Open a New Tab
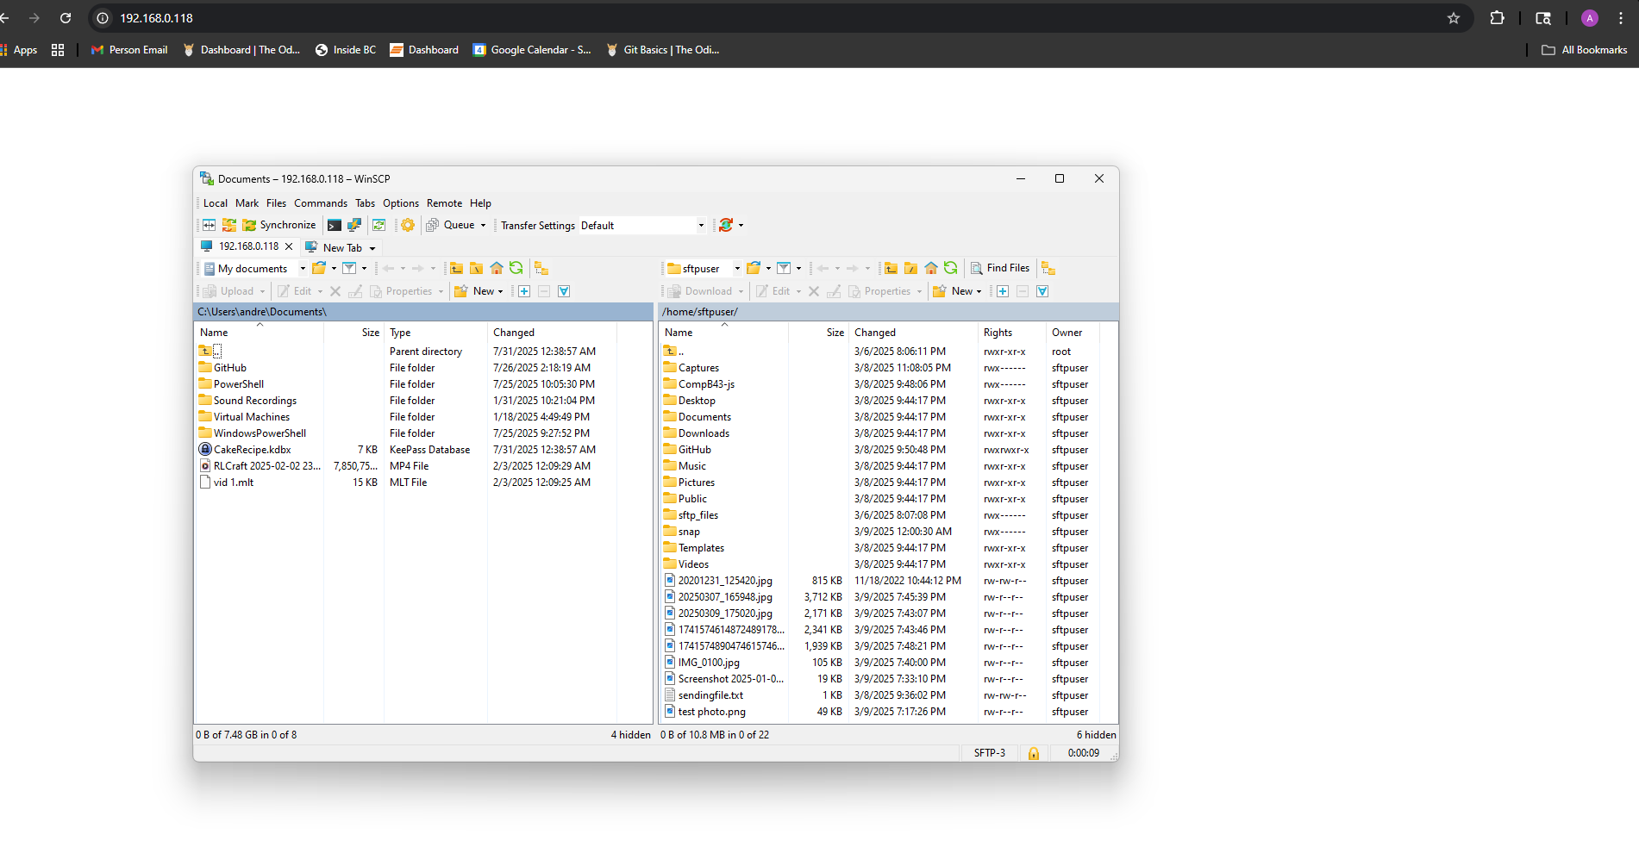The height and width of the screenshot is (847, 1639). (334, 247)
